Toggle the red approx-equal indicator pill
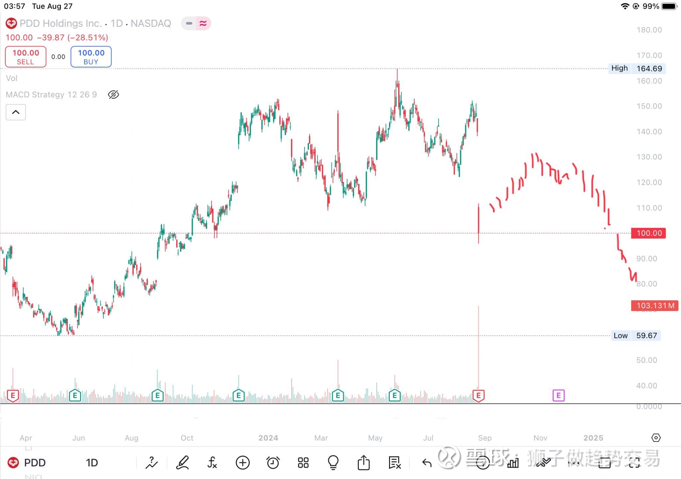The image size is (681, 479). pos(203,23)
